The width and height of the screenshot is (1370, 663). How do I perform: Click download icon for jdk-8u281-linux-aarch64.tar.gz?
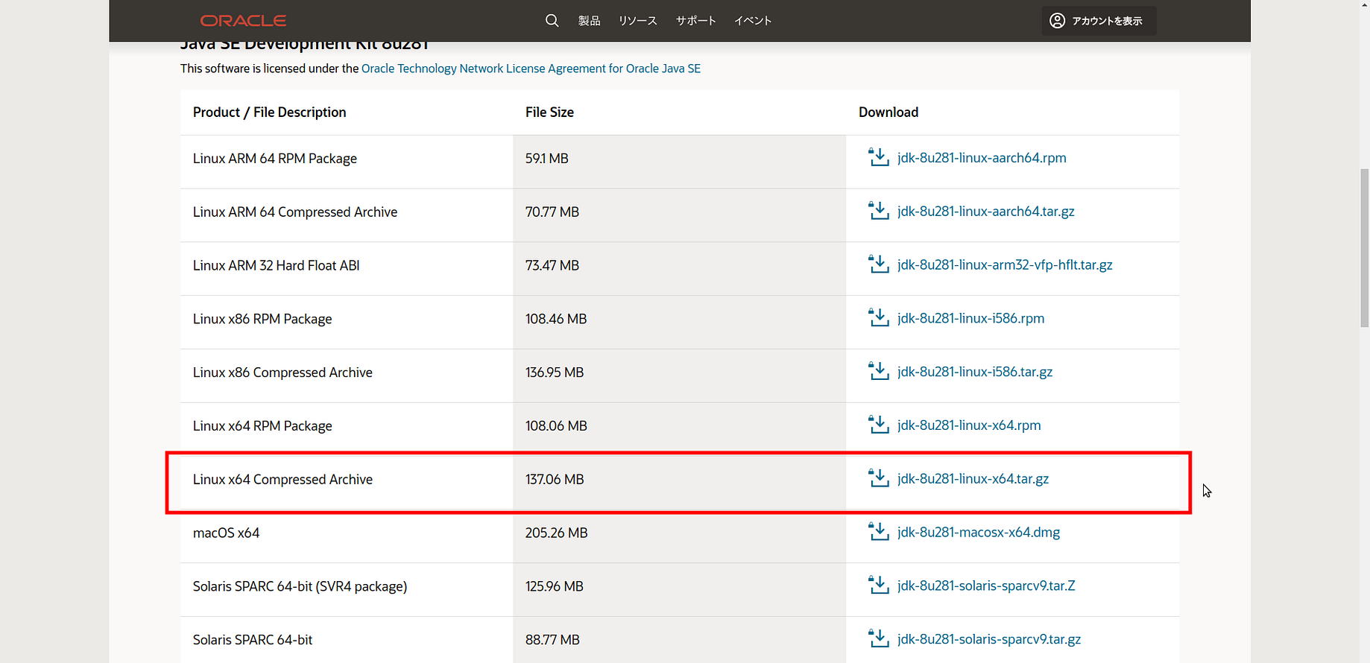pos(879,212)
